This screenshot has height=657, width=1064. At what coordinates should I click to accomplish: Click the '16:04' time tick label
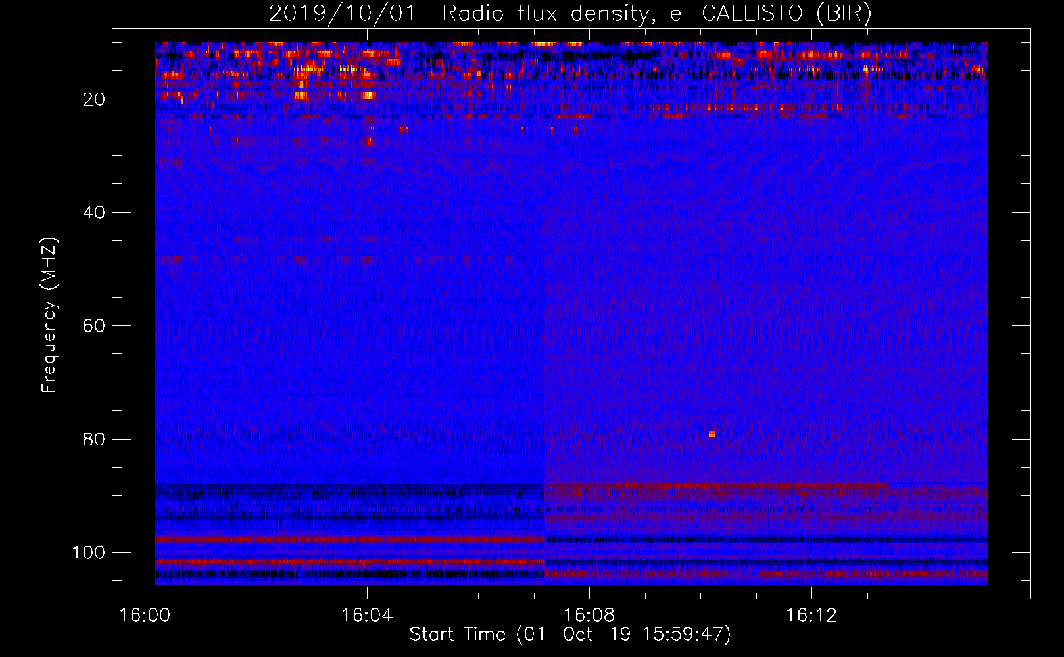click(x=367, y=616)
